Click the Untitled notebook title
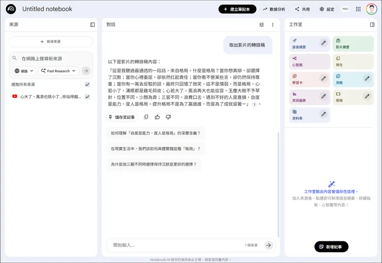This screenshot has height=263, width=382. [47, 9]
